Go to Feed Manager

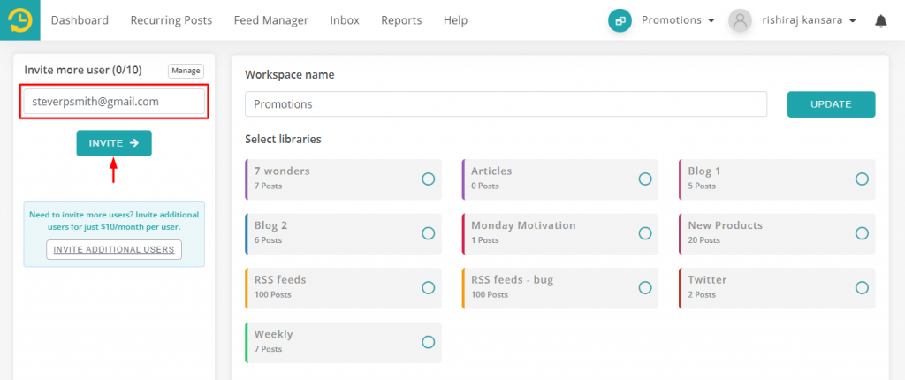point(270,20)
